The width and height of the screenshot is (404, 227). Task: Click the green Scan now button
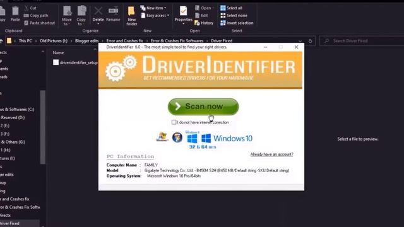[203, 107]
